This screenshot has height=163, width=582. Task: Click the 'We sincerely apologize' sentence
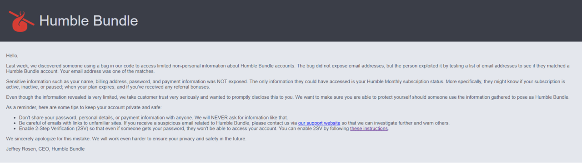click(126, 139)
